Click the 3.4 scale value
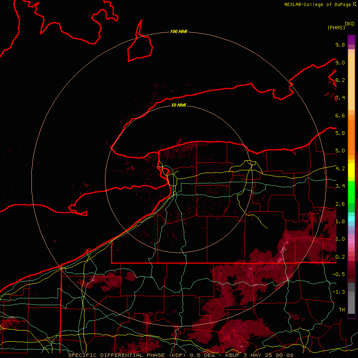 tap(340, 186)
